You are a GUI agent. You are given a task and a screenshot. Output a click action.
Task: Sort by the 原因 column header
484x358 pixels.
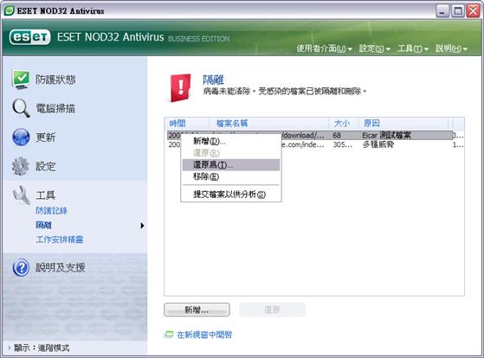click(403, 124)
